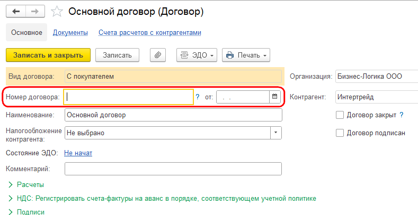Click the Организация field Бизнес-Логика ООО
The width and height of the screenshot is (418, 215).
[377, 77]
